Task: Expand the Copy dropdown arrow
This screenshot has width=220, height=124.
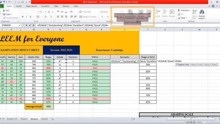Action: pyautogui.click(x=11, y=14)
